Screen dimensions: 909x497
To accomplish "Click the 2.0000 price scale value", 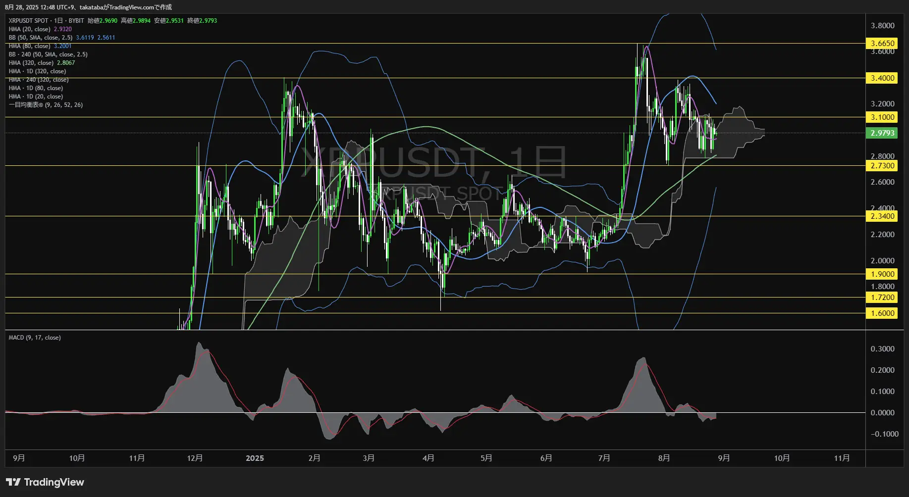I will tap(882, 260).
